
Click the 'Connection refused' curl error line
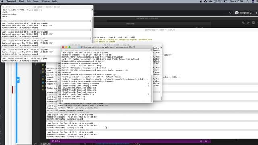(x=100, y=59)
